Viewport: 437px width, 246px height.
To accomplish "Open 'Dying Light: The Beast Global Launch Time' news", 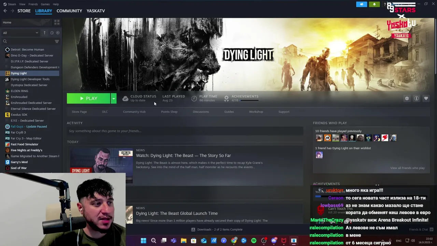I will click(x=177, y=213).
